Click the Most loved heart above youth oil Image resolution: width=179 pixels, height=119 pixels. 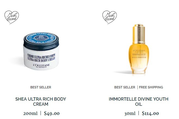coord(110,17)
